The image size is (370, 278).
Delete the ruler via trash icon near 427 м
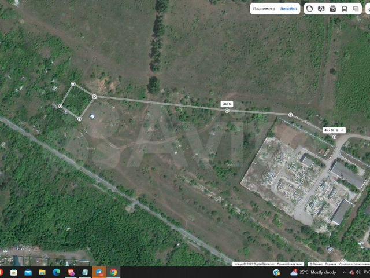(337, 130)
